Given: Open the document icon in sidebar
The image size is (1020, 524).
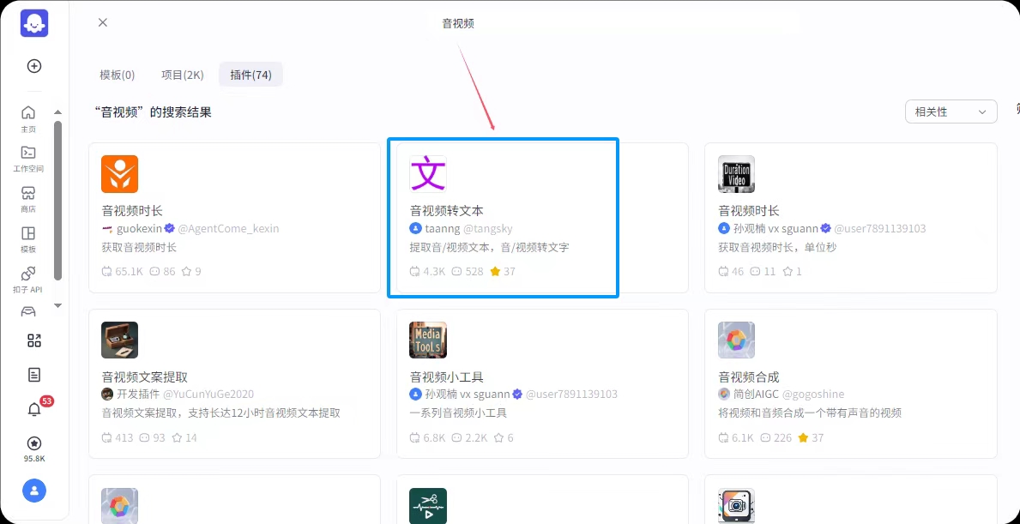Looking at the screenshot, I should pos(33,375).
